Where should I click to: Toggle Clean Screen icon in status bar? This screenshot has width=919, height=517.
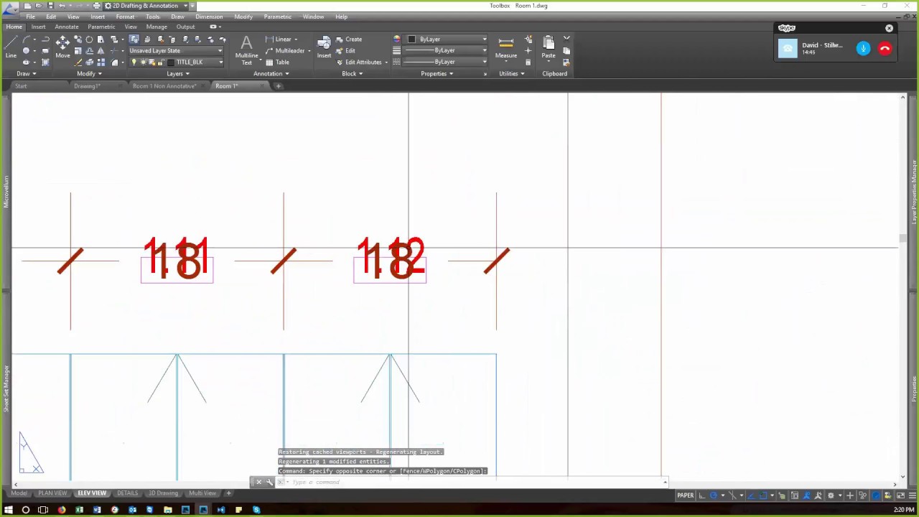900,495
